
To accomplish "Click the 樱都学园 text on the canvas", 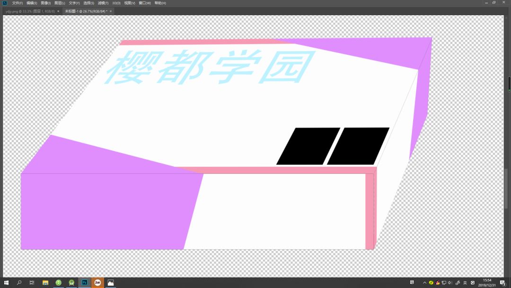I will [210, 67].
